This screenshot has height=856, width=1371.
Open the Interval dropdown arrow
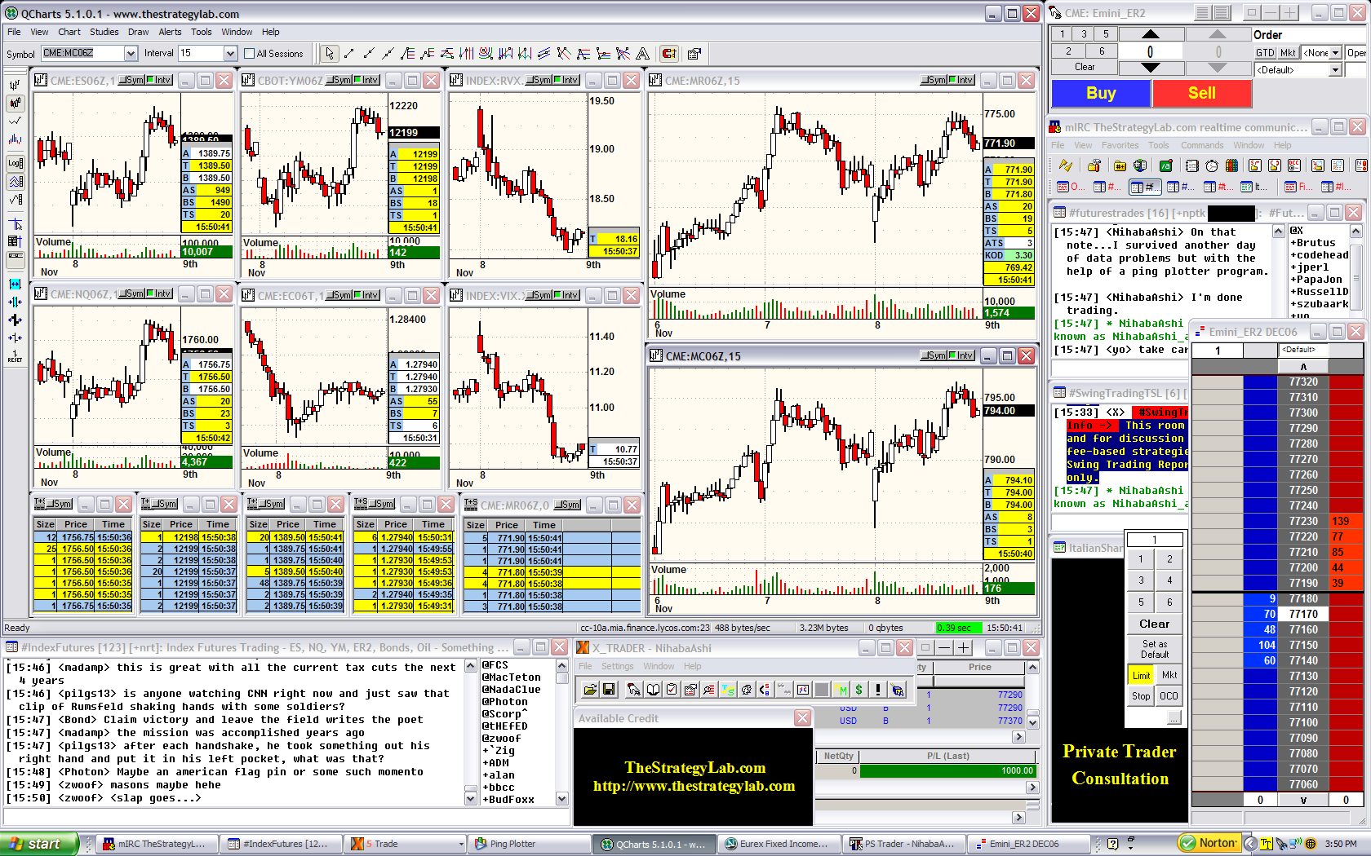pos(229,54)
